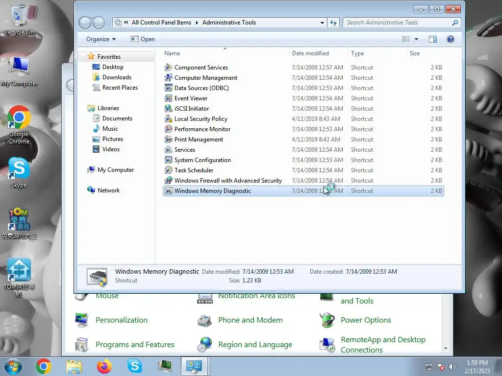This screenshot has width=502, height=376.
Task: Click the Print Management icon
Action: [x=169, y=140]
